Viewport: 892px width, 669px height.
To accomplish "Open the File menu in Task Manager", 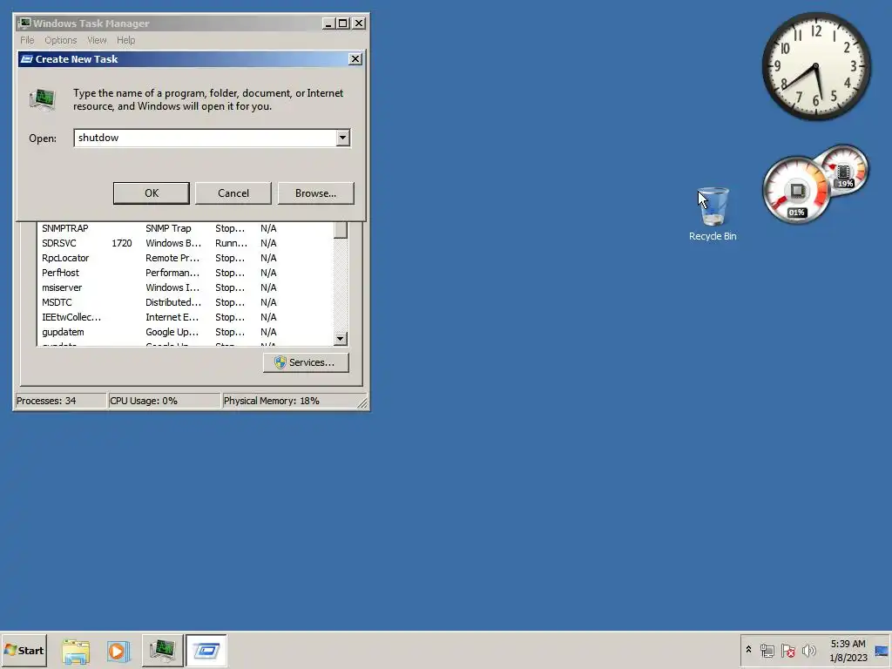I will [x=27, y=40].
